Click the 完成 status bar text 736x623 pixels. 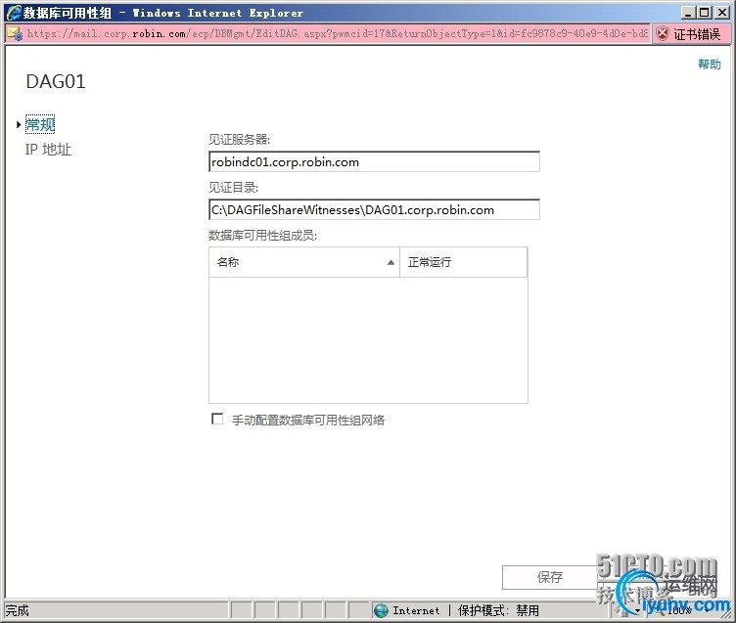coord(18,610)
